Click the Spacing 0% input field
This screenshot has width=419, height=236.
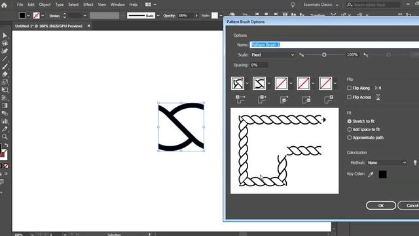259,65
